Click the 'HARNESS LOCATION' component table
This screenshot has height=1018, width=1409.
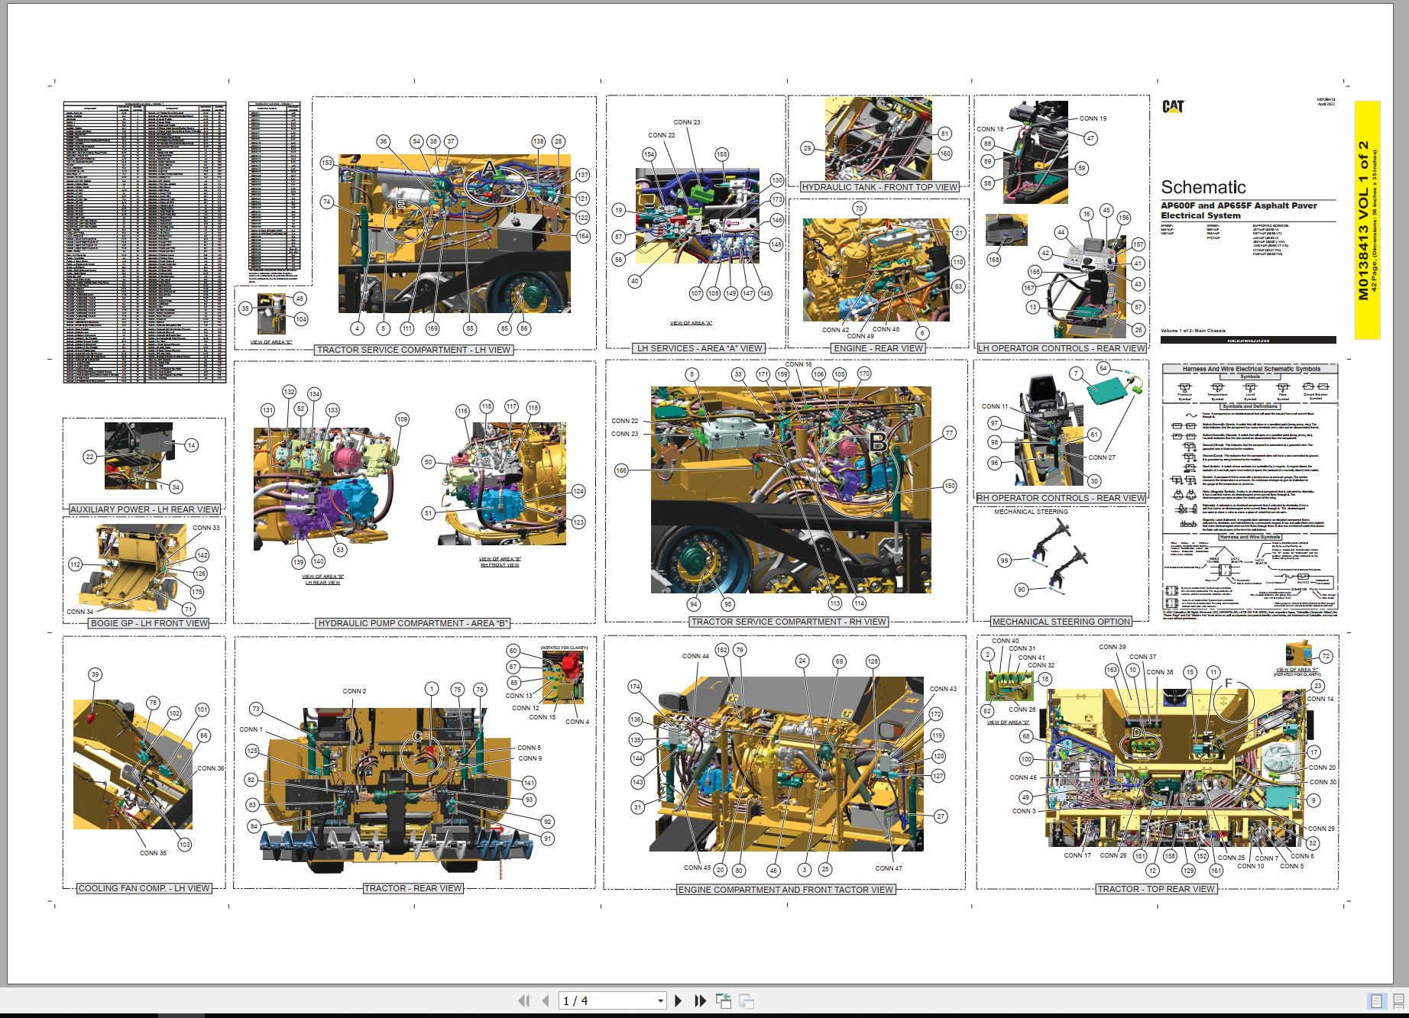pyautogui.click(x=144, y=243)
